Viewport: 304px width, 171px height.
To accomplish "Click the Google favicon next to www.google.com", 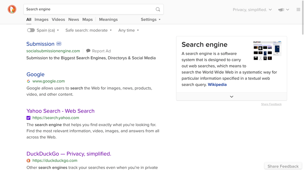I will 28,81.
